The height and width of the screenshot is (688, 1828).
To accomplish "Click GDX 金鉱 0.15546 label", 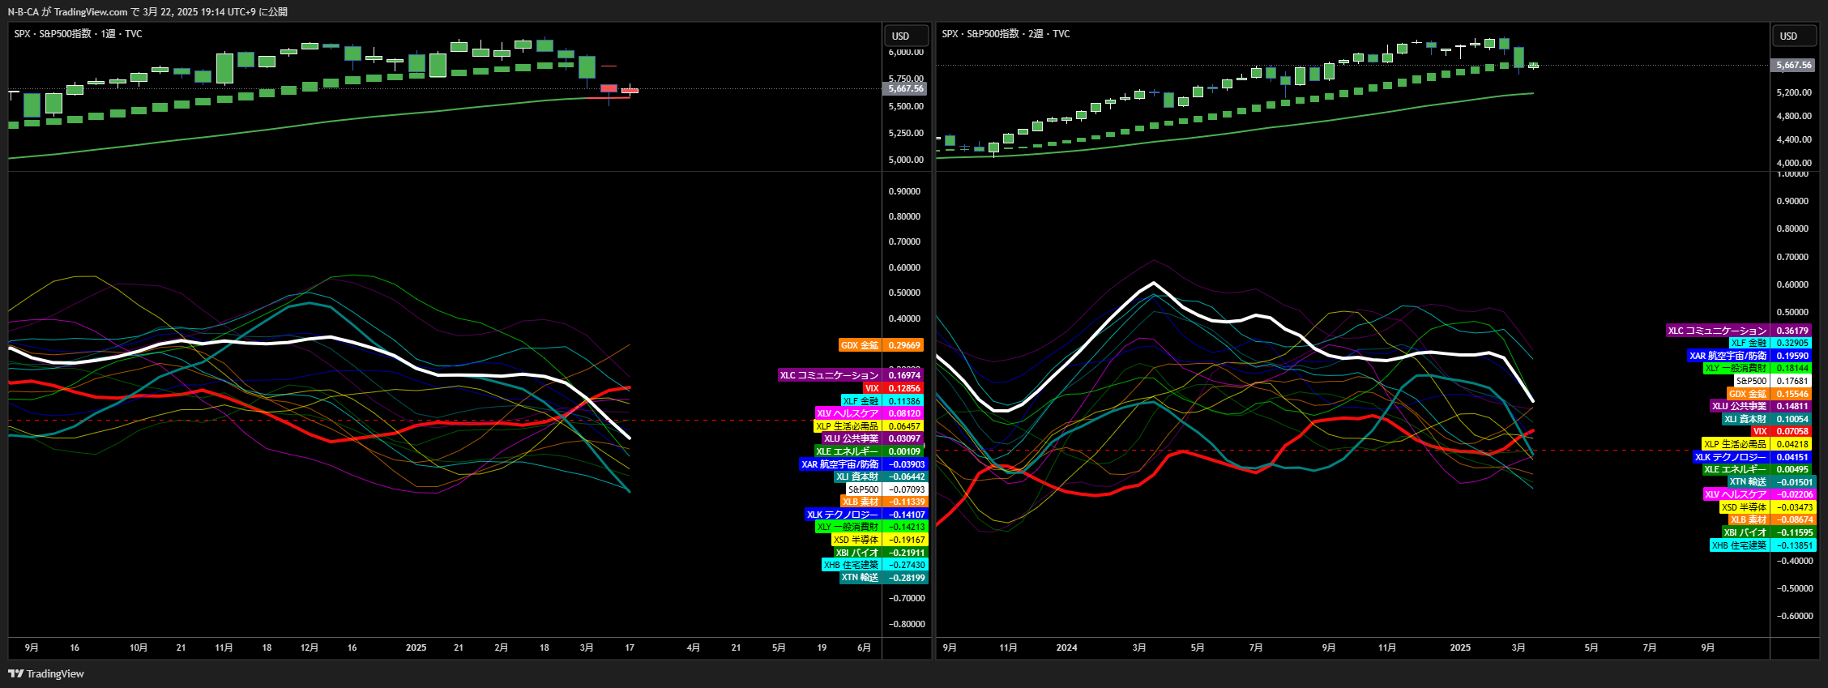I will coord(1770,394).
